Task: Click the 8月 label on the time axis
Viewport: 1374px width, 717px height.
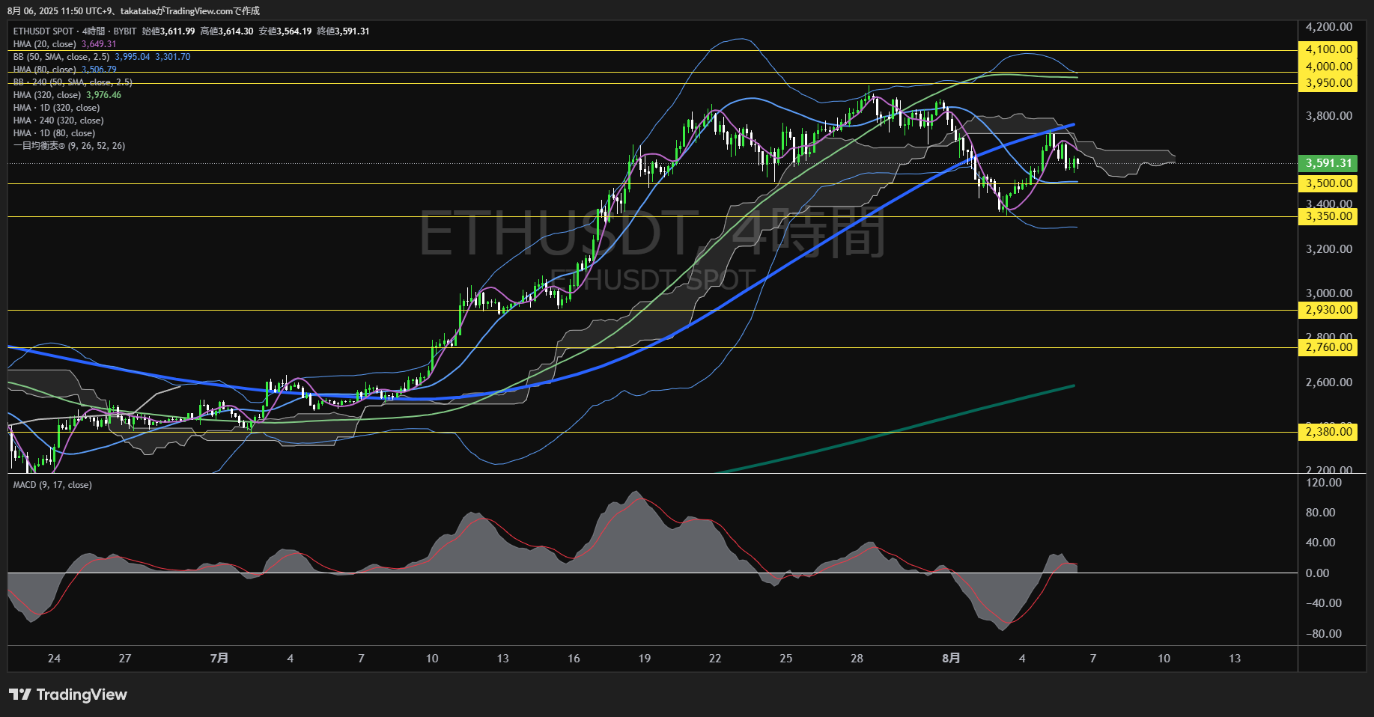Action: 951,659
